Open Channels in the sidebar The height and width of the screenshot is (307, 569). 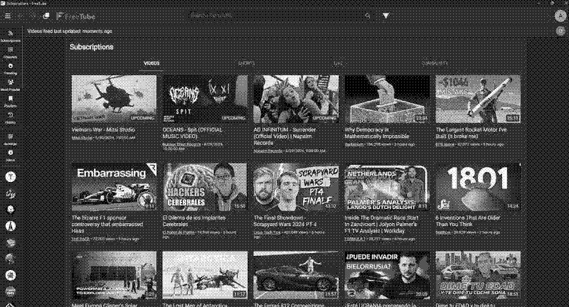(x=11, y=53)
